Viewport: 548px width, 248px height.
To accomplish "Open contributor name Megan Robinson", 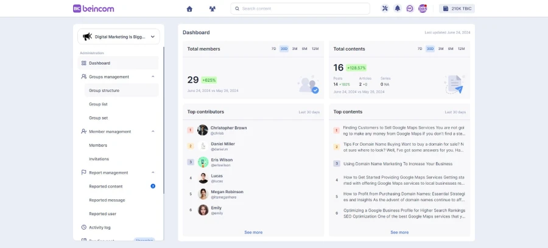I will pos(227,192).
